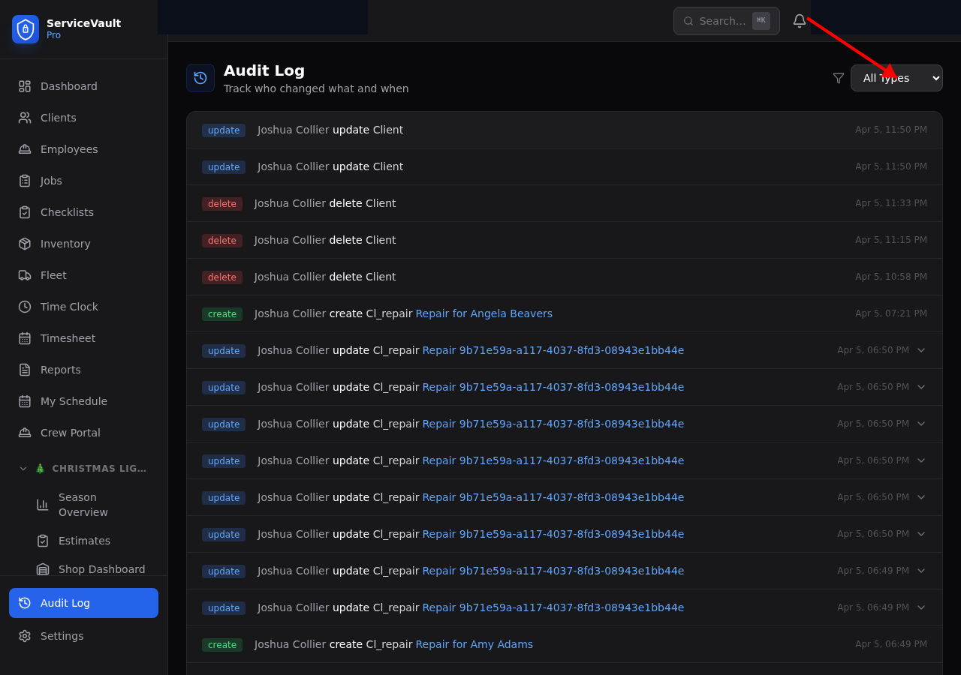Viewport: 961px width, 675px height.
Task: Open the Inventory section
Action: coord(65,244)
